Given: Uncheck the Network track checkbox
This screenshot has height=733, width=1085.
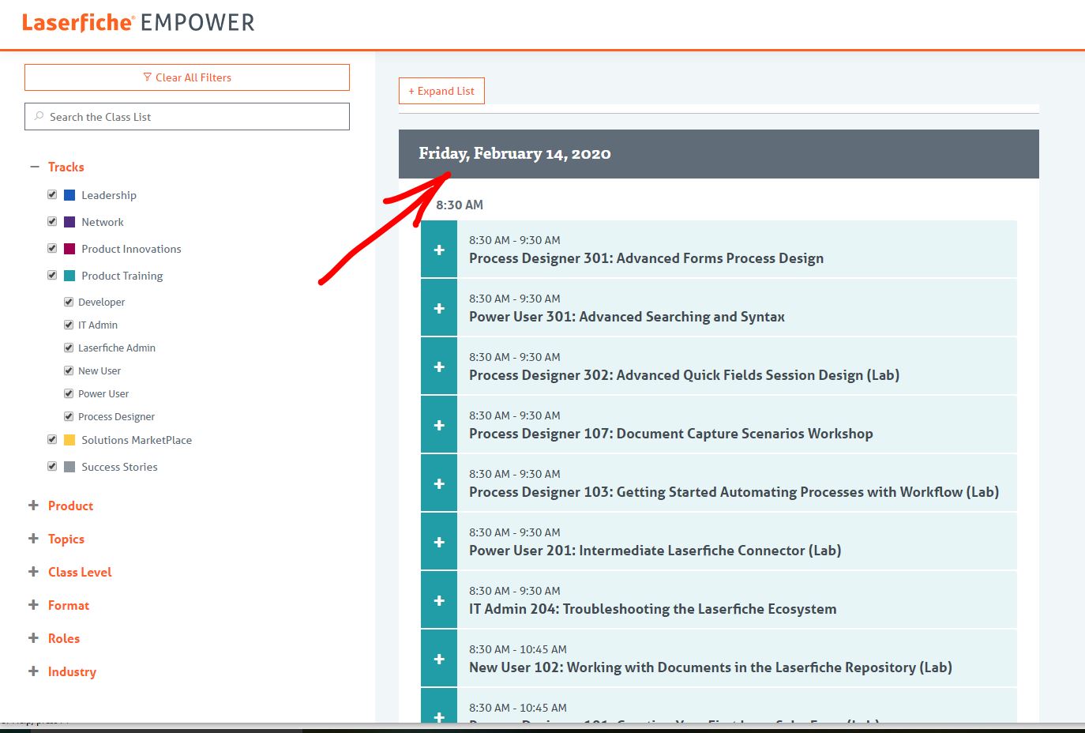Looking at the screenshot, I should coord(52,221).
